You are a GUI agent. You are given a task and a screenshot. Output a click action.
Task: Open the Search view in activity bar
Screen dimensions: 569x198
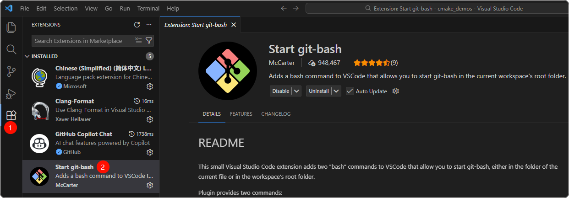11,49
